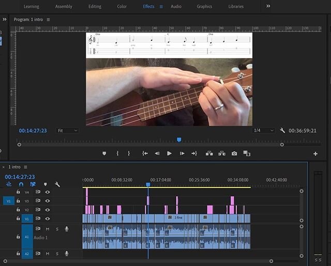Enable voice-over record on track A2

point(67,254)
